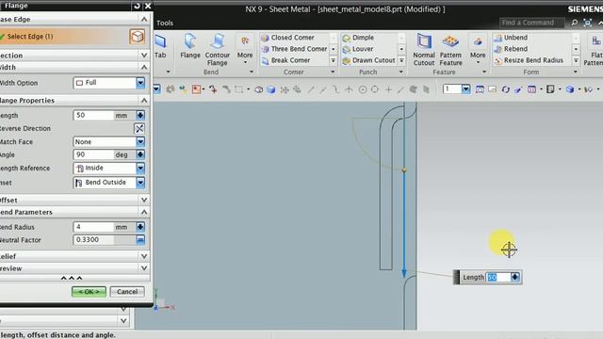Click the Angle value field
Screen dimensions: 603x339
tap(93, 154)
